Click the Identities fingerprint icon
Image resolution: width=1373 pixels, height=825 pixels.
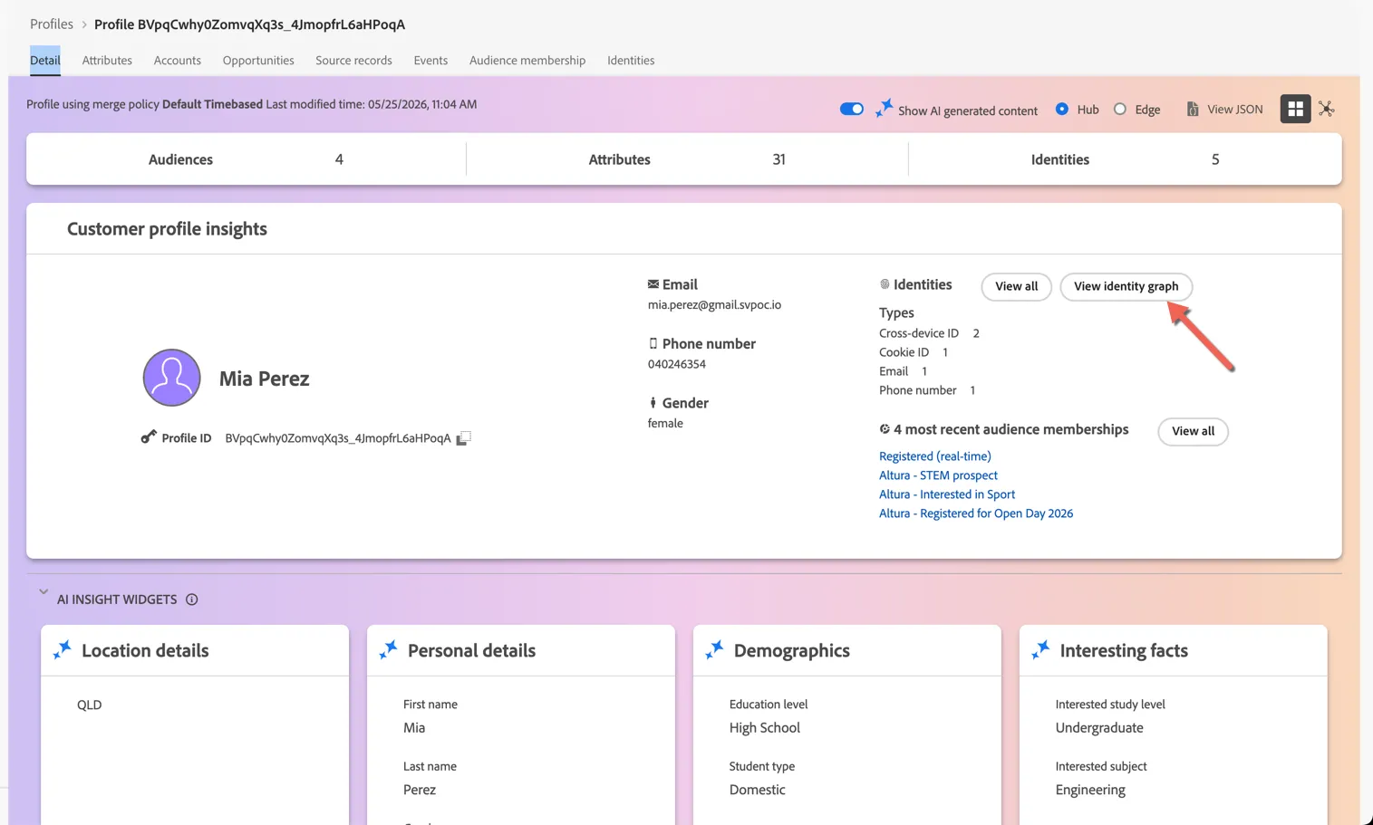(x=885, y=284)
